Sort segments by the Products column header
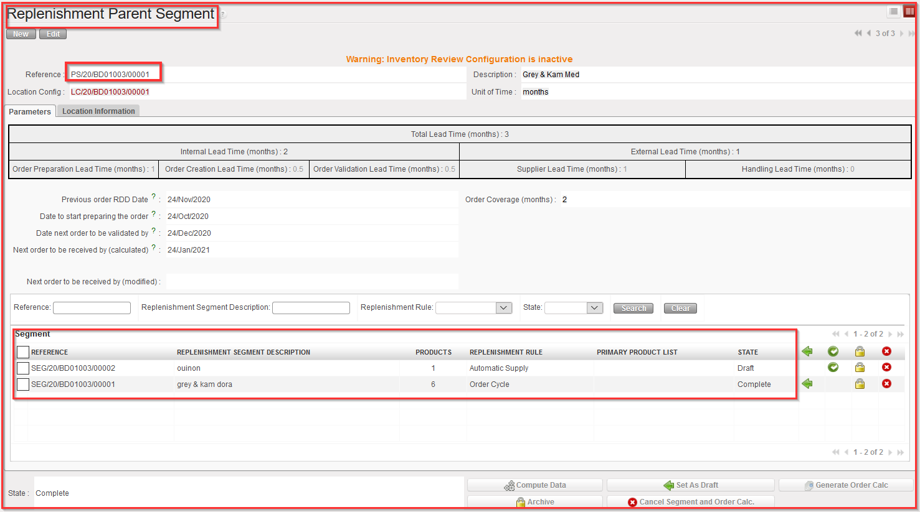 (434, 352)
